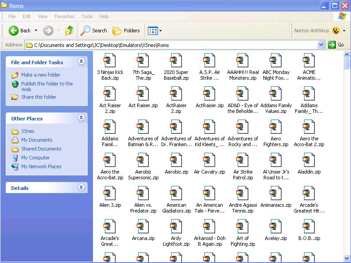This screenshot has height=263, width=351.
Task: Select An American Tale - Fieve... file
Action: point(209,200)
